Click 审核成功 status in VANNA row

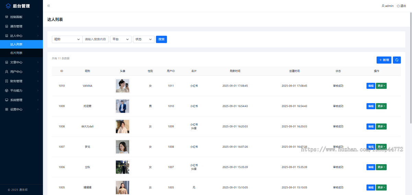(338, 86)
